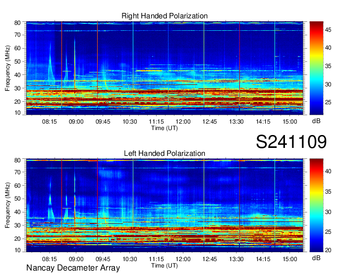Click the 12:00 time tick in upper plot

point(183,122)
